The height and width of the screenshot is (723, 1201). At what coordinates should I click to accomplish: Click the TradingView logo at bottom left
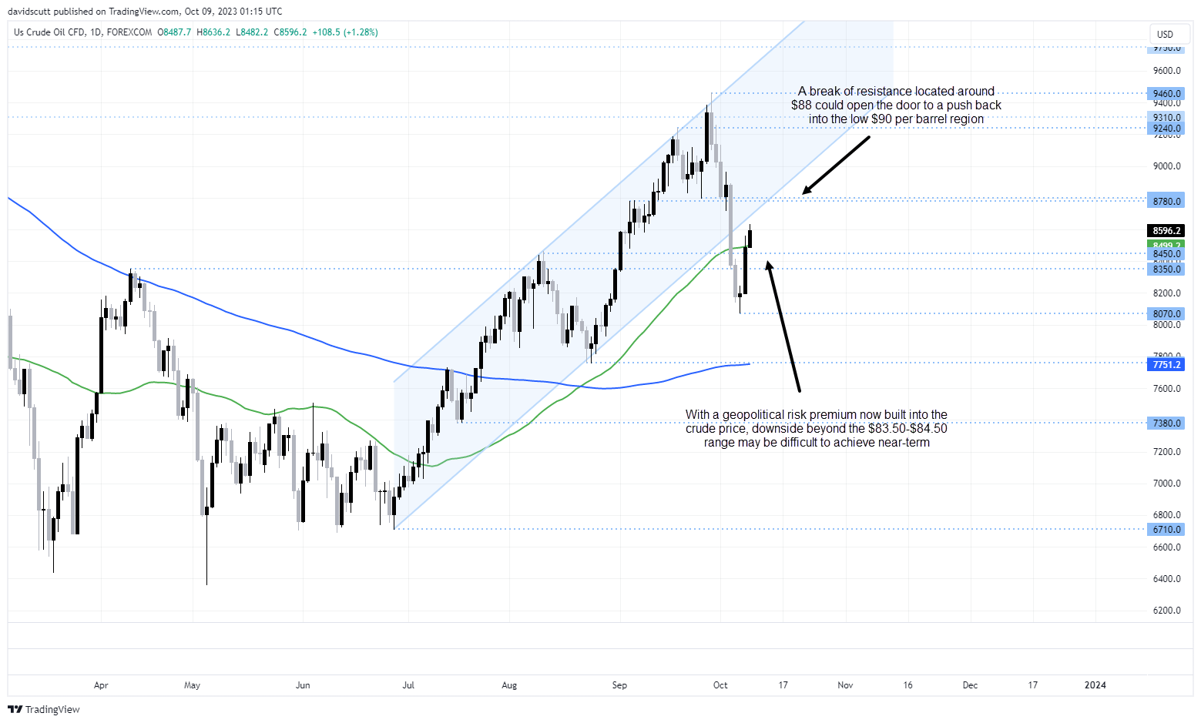(x=44, y=709)
